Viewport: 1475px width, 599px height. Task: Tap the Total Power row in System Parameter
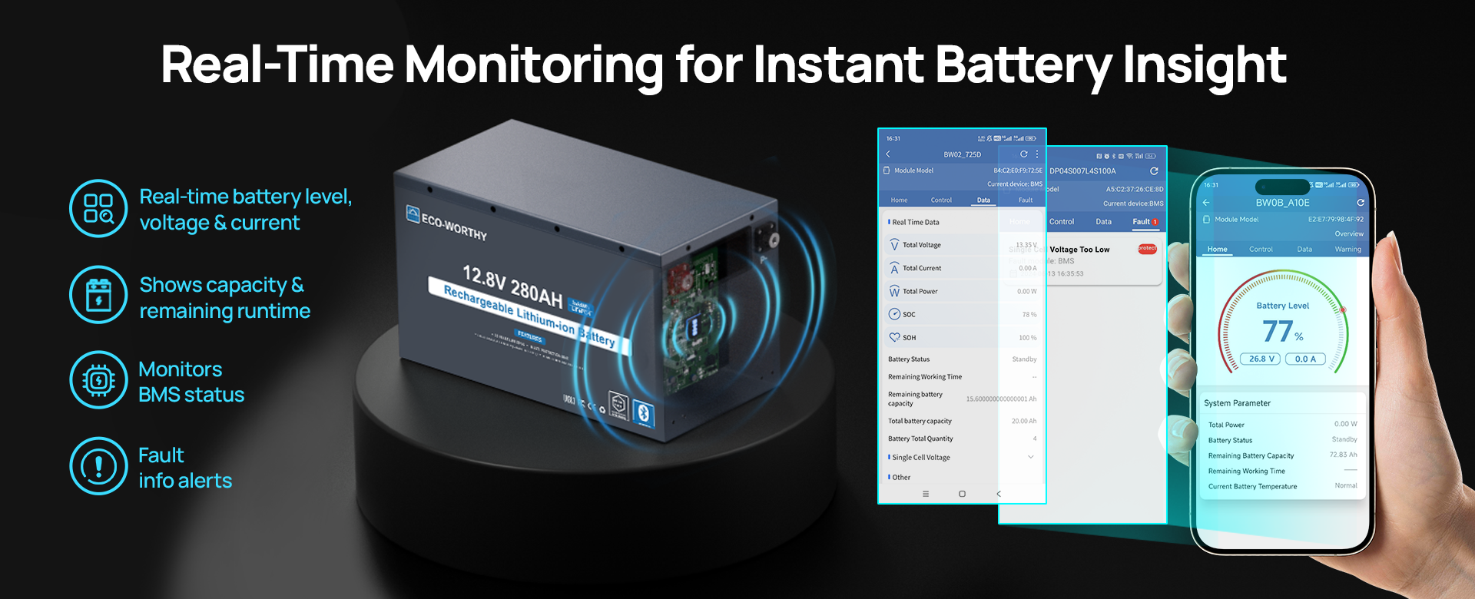pyautogui.click(x=1283, y=424)
